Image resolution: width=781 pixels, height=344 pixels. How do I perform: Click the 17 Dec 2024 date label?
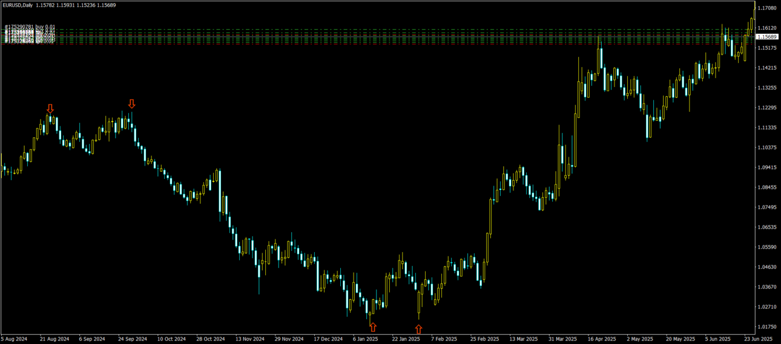(x=328, y=339)
